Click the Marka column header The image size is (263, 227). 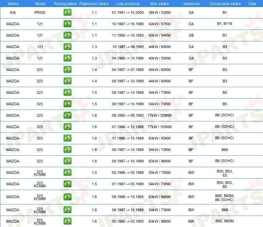[13, 4]
